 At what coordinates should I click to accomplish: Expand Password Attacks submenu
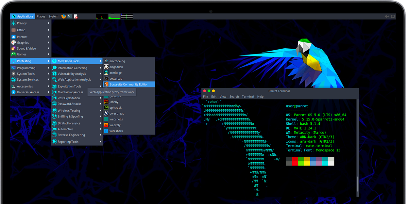[77, 104]
